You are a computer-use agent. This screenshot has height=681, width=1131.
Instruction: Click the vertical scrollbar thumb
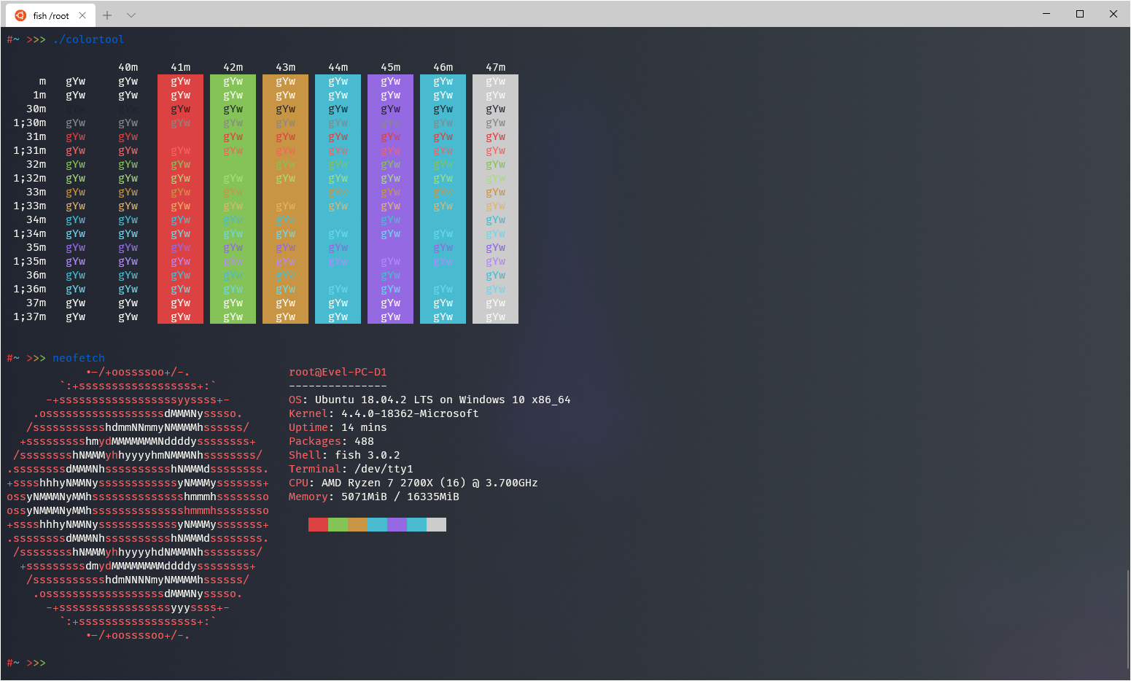(1127, 619)
